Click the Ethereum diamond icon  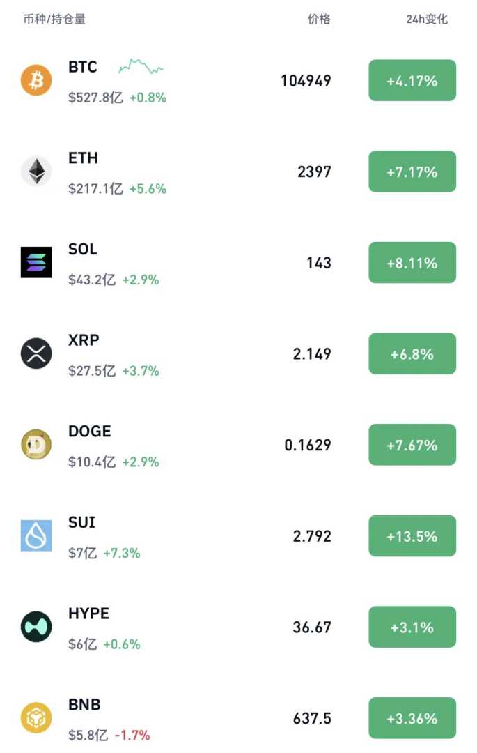coord(36,172)
